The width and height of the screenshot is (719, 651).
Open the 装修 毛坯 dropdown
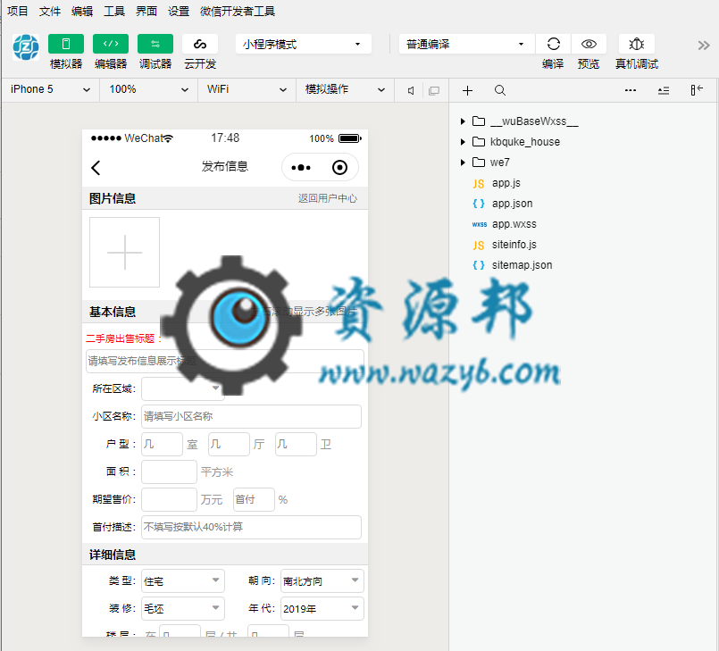pyautogui.click(x=183, y=608)
